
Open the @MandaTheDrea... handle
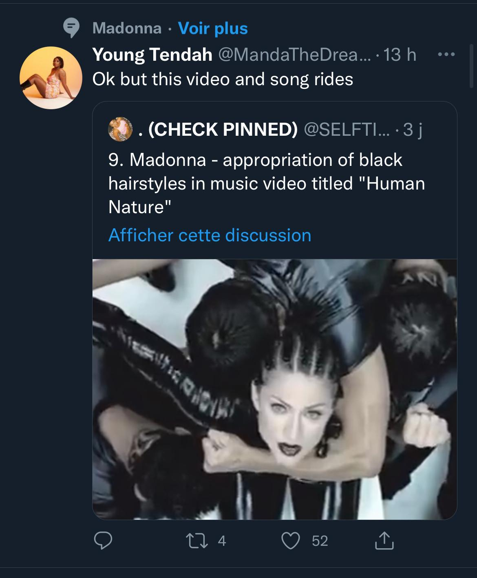(295, 54)
